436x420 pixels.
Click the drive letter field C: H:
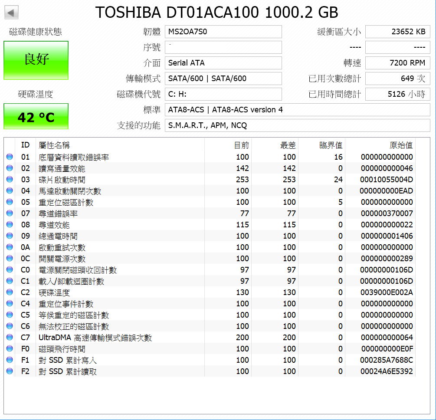[223, 94]
